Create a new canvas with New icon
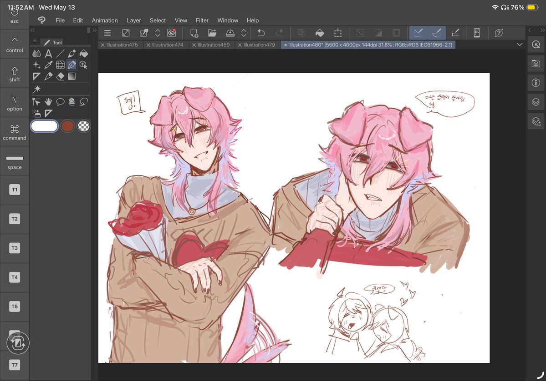 (194, 33)
